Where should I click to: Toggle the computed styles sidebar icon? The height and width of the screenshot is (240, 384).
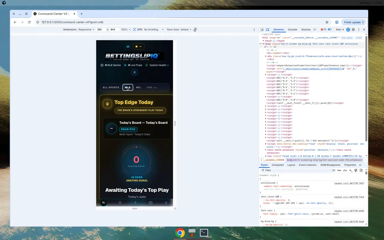tap(361, 170)
